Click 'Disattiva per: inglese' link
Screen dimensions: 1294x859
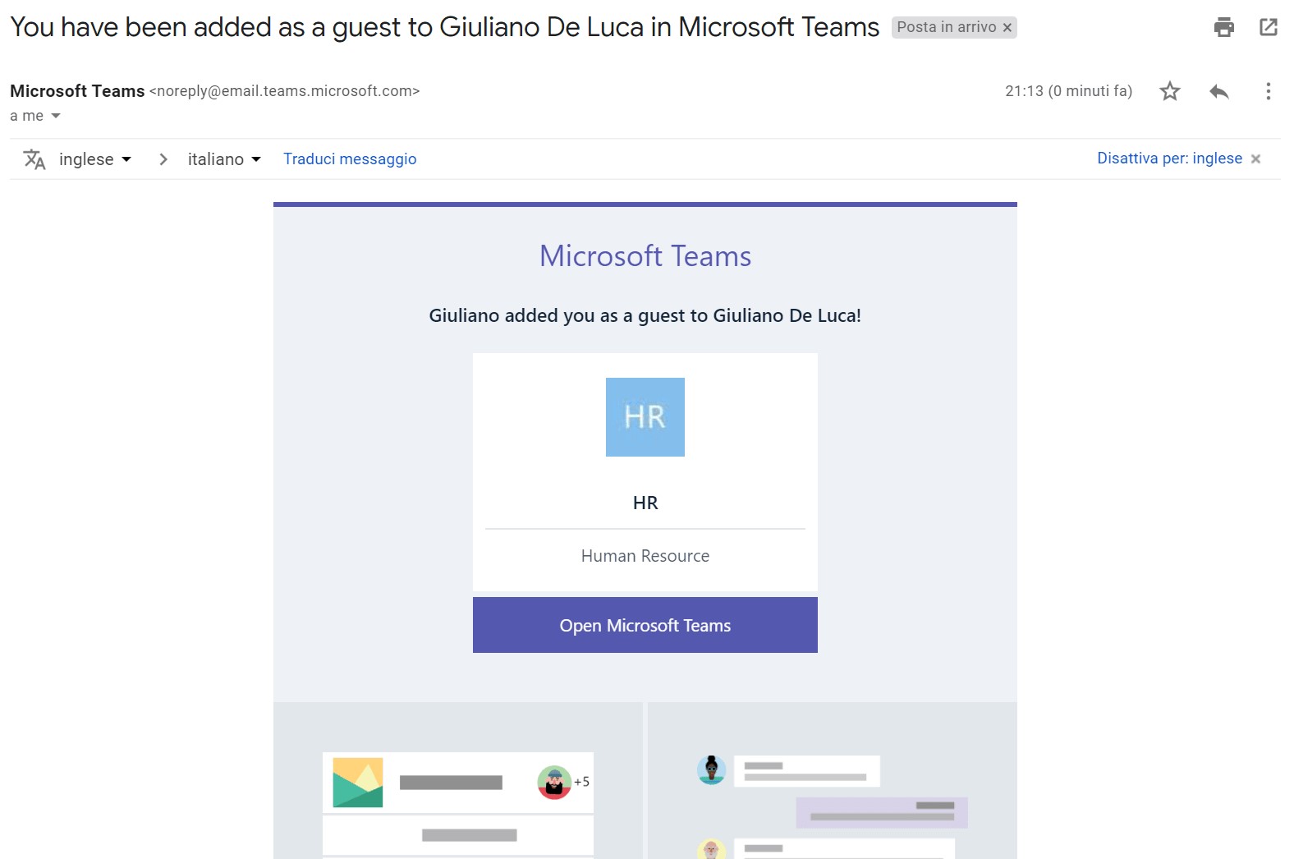coord(1169,158)
